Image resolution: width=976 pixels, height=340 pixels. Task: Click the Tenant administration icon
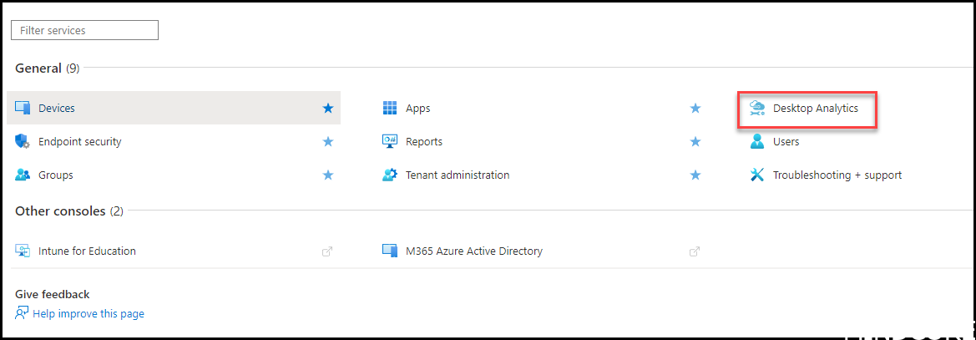(x=390, y=175)
